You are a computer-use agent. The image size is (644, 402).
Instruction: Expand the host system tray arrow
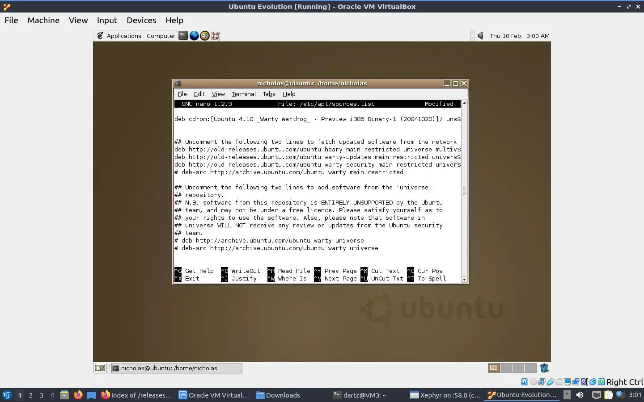[x=567, y=395]
